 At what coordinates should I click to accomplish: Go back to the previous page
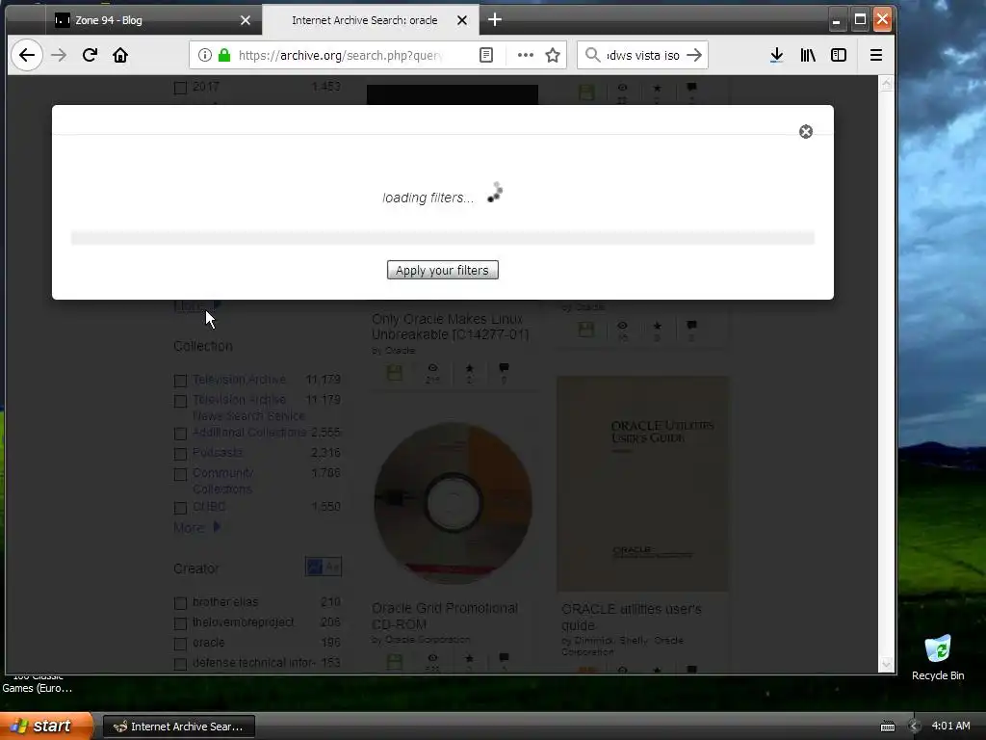click(x=26, y=55)
